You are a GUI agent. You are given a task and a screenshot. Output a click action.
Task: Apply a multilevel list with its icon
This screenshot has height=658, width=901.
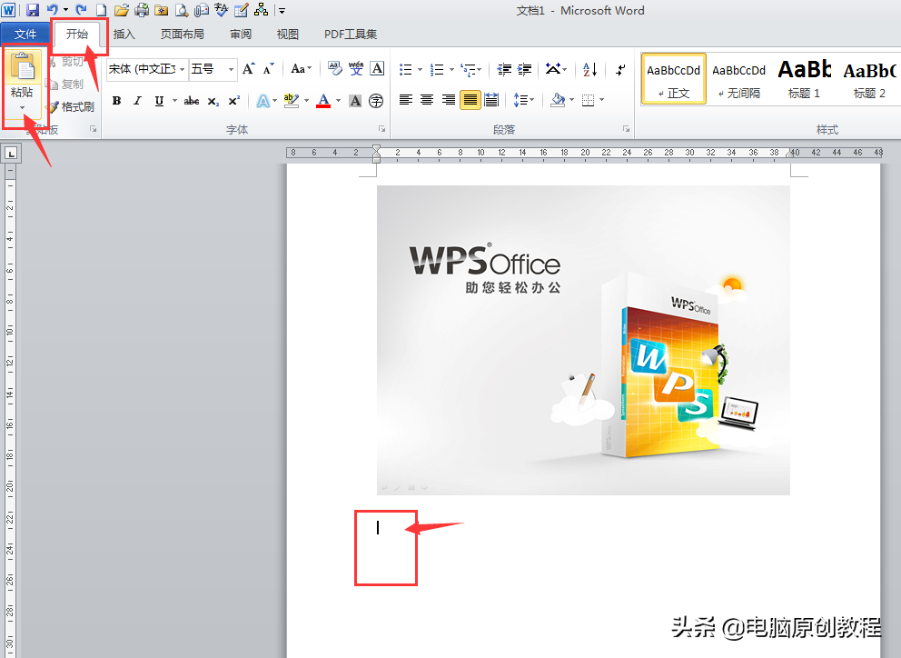point(469,70)
